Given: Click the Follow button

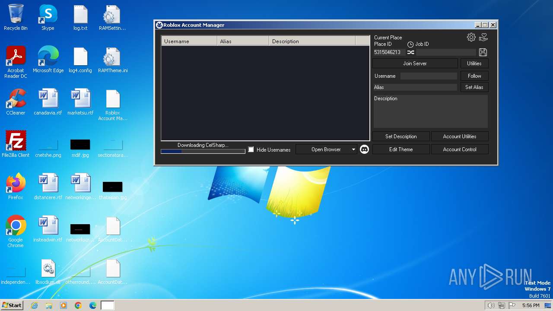Looking at the screenshot, I should point(474,76).
